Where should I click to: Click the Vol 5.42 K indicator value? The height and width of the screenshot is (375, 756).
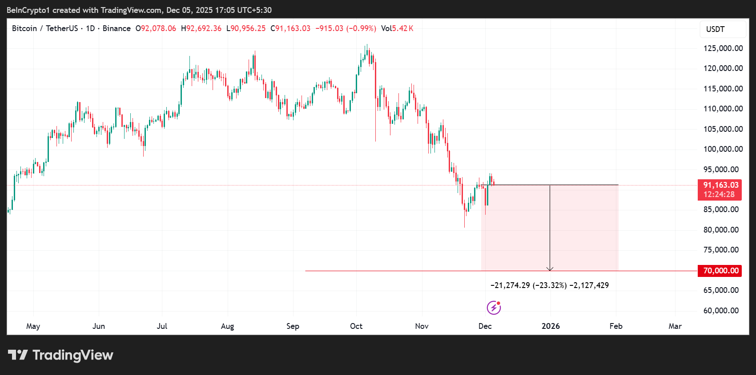[397, 28]
